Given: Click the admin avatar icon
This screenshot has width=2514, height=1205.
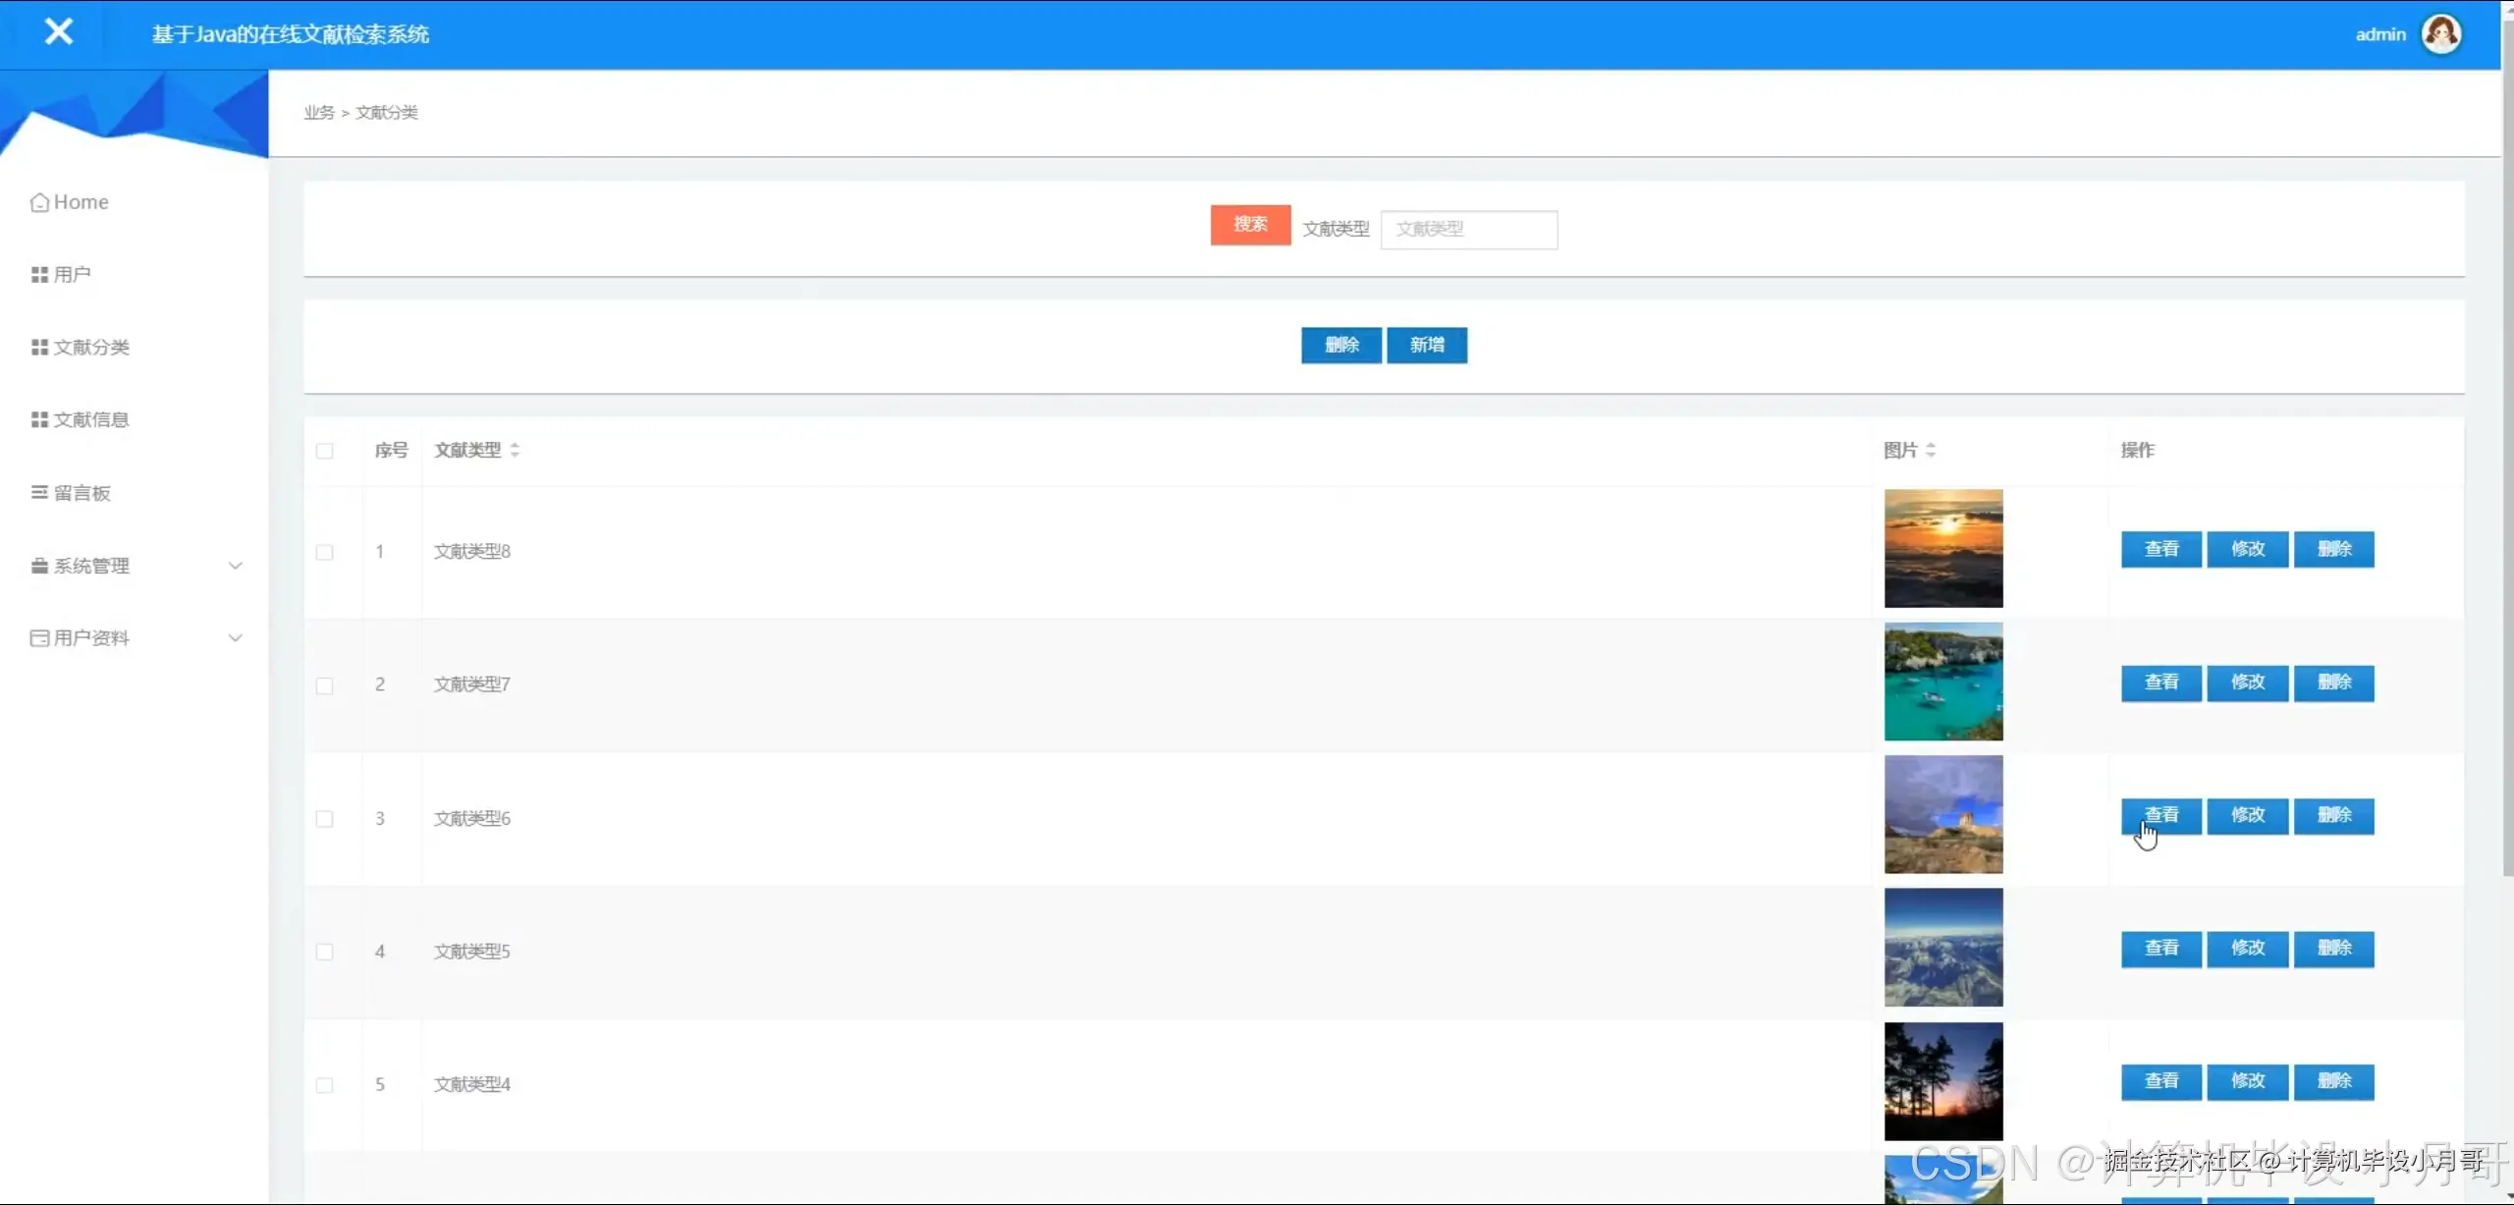Looking at the screenshot, I should click(2441, 34).
